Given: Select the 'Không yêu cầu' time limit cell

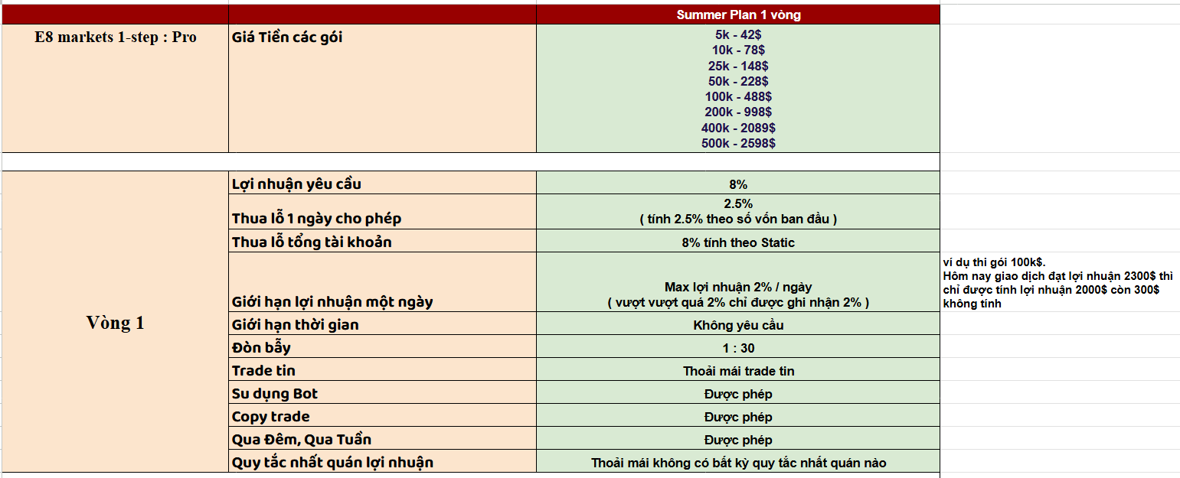Looking at the screenshot, I should click(x=738, y=324).
